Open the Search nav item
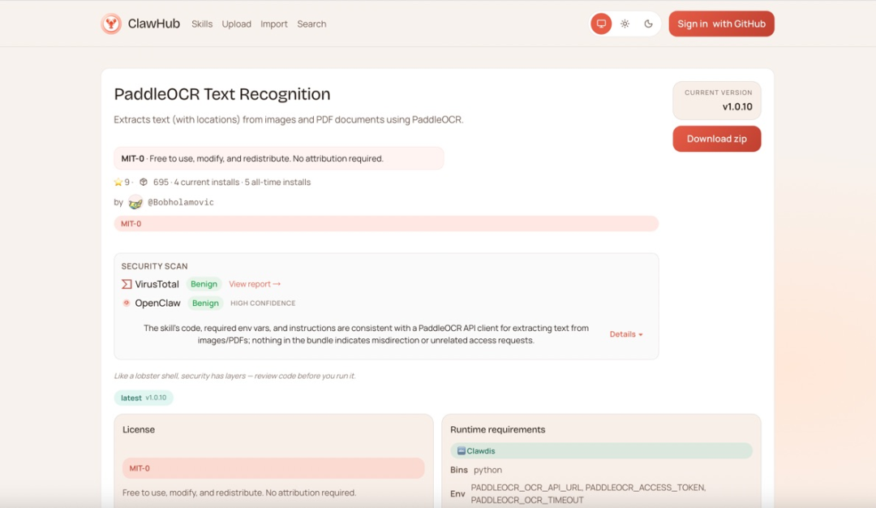The image size is (876, 508). [x=311, y=24]
